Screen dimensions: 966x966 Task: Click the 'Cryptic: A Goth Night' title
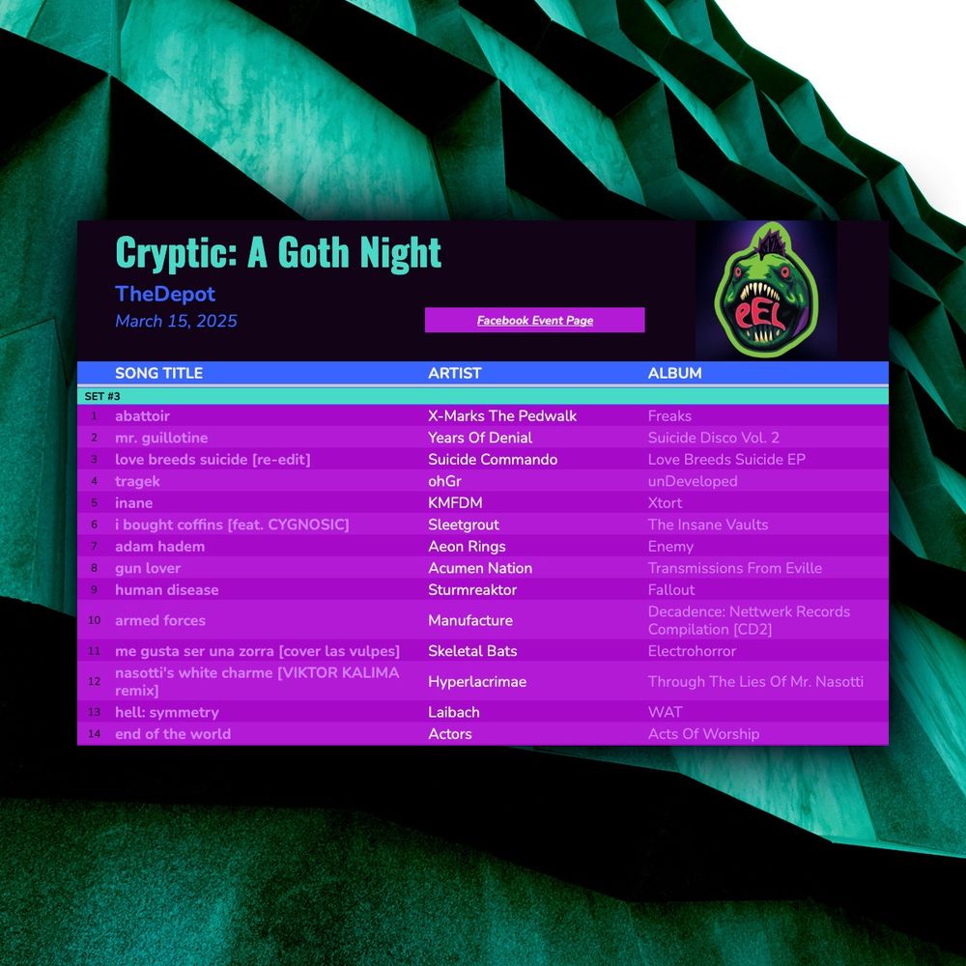(x=278, y=252)
